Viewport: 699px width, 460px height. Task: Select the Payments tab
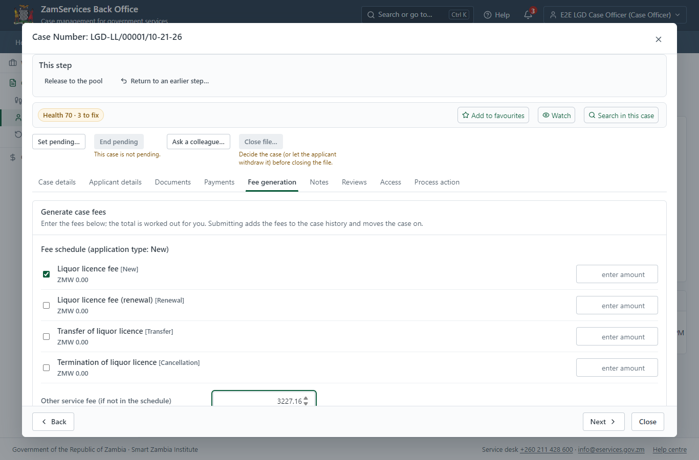[x=219, y=182]
